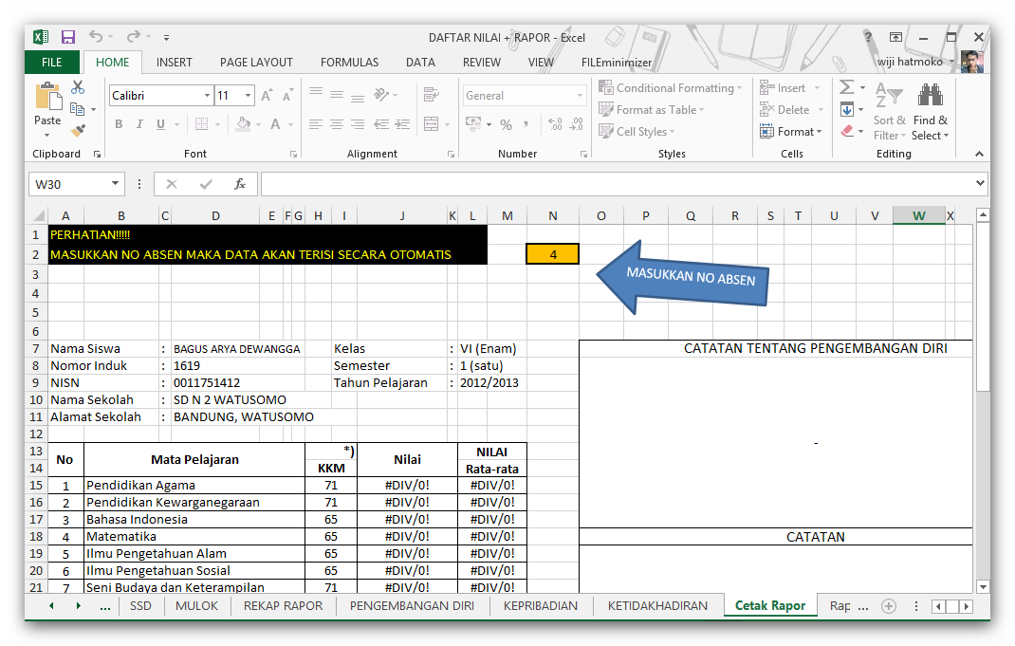1015x646 pixels.
Task: Collapse the ribbon with caret arrow
Action: pyautogui.click(x=979, y=154)
